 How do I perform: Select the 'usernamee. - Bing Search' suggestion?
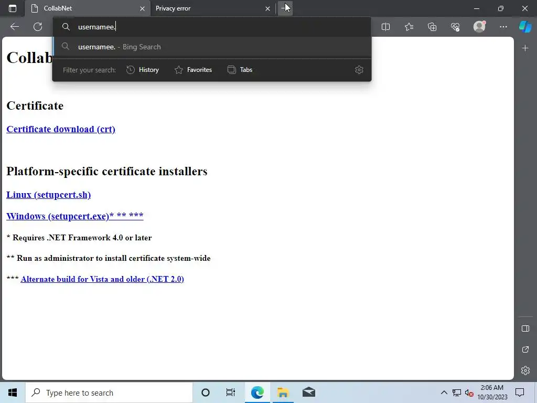point(212,47)
